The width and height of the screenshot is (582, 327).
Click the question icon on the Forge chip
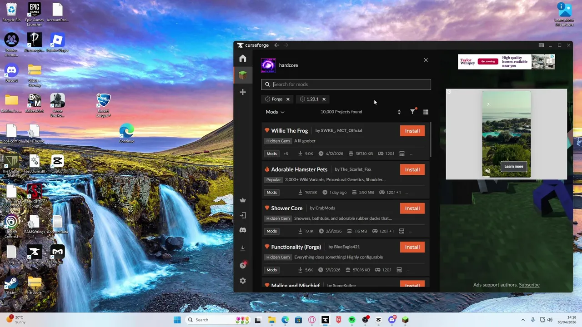tap(267, 99)
